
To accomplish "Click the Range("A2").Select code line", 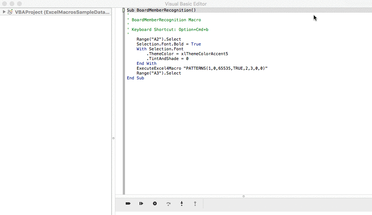I will point(159,39).
